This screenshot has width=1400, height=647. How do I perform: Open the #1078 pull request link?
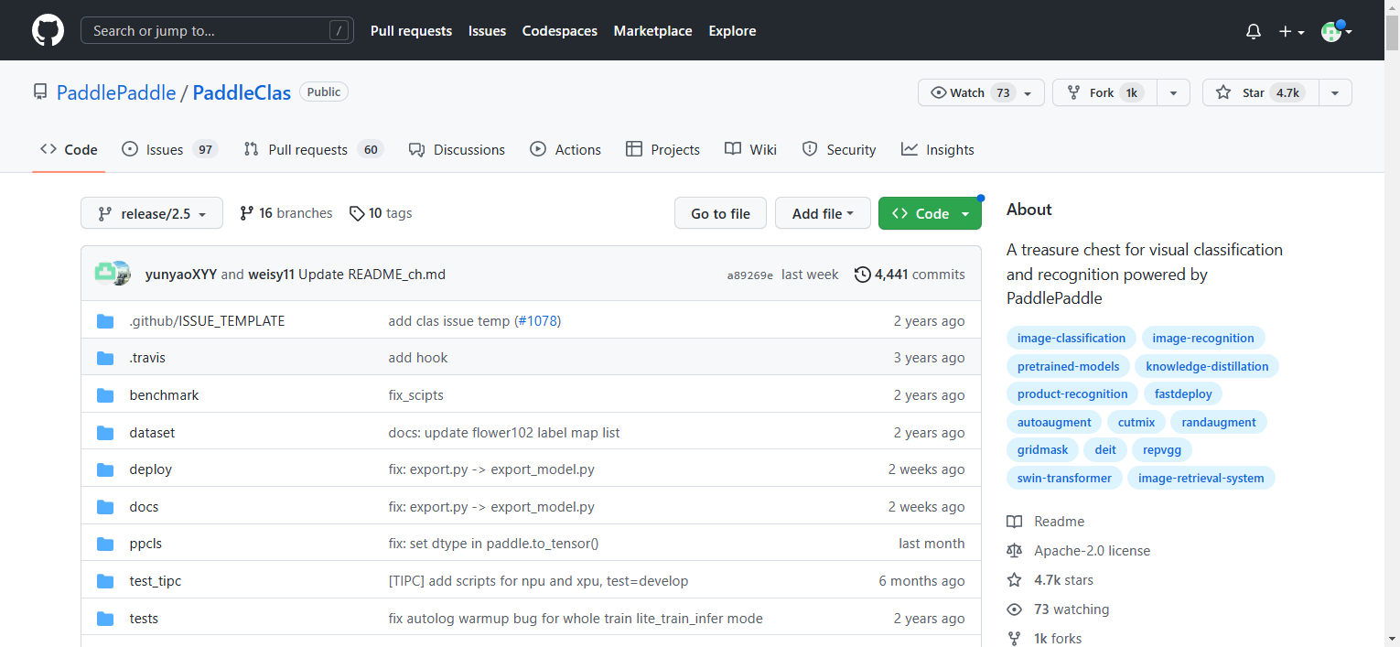click(x=536, y=321)
